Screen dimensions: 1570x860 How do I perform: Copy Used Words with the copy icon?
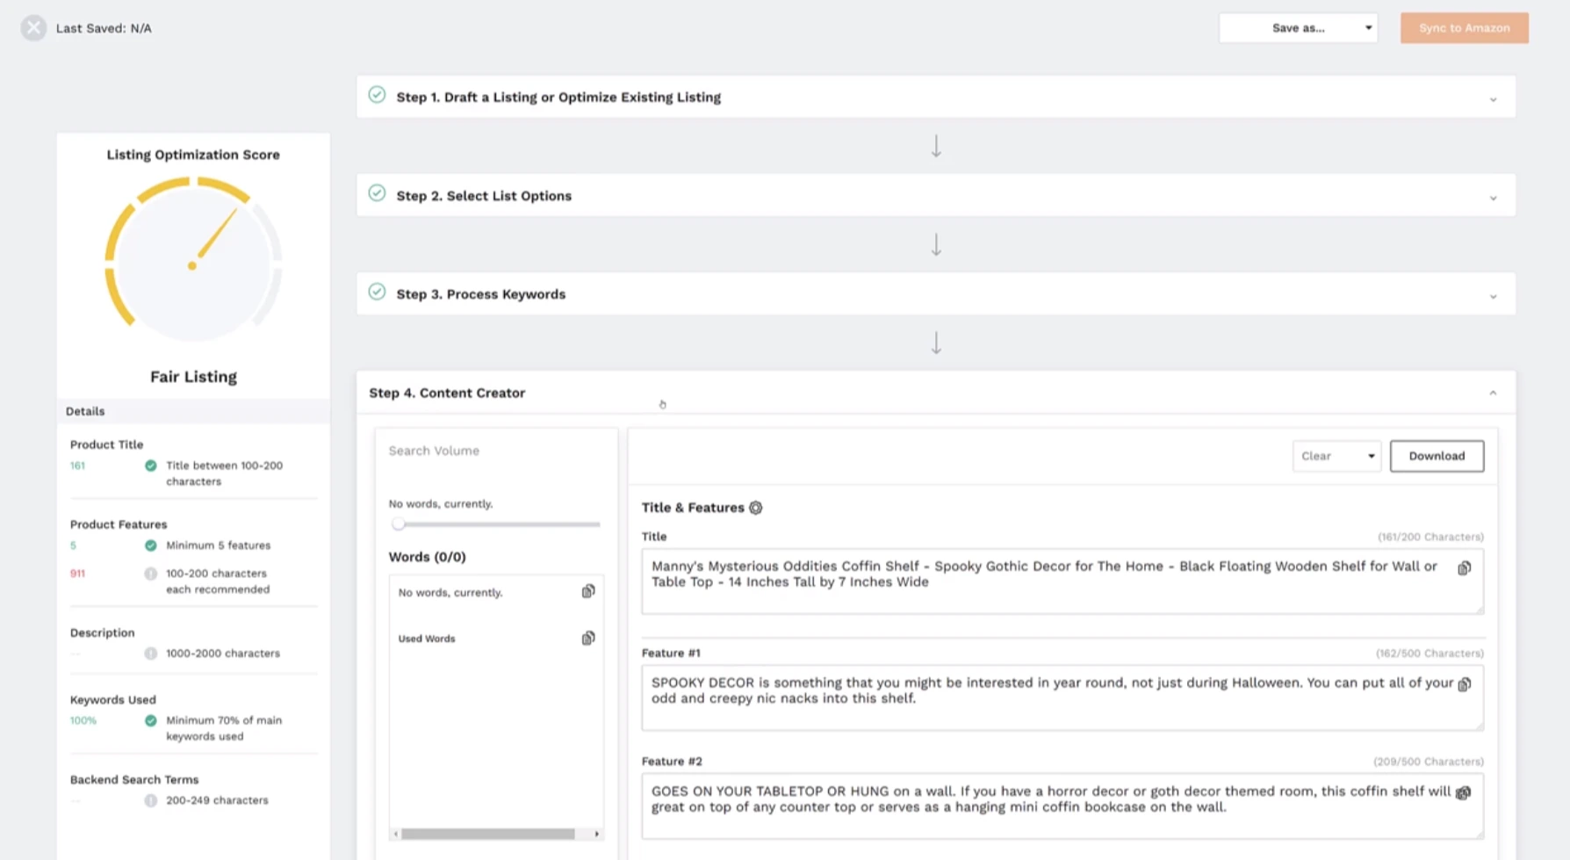tap(587, 638)
